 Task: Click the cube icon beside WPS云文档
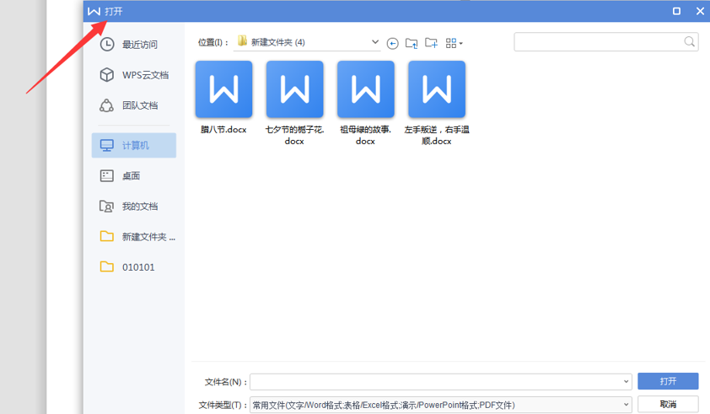(107, 75)
